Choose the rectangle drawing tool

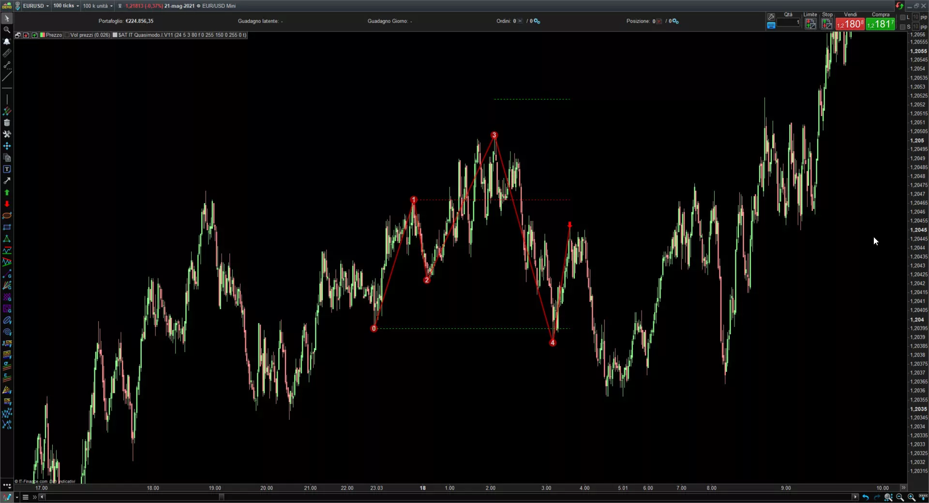click(x=7, y=227)
